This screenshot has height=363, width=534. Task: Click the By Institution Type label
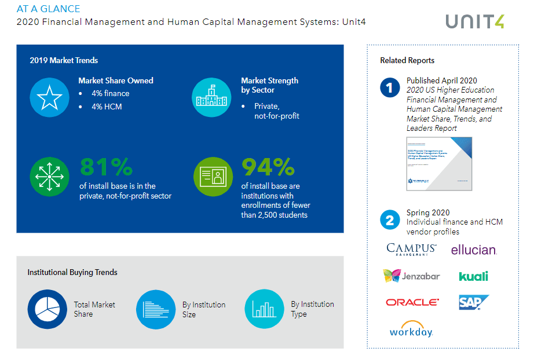click(x=312, y=309)
